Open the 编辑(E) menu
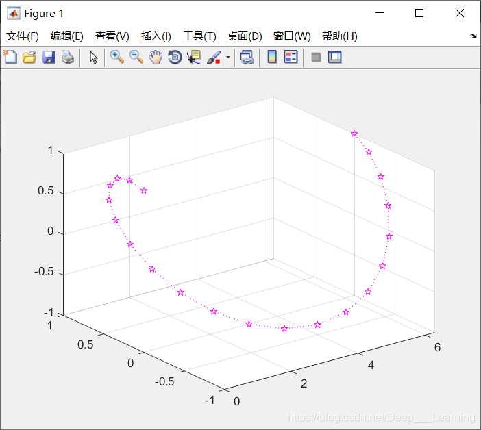The height and width of the screenshot is (430, 481). tap(67, 36)
